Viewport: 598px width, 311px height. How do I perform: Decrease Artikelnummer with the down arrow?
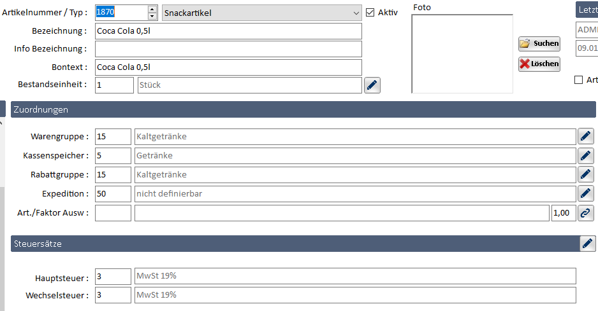(x=152, y=17)
